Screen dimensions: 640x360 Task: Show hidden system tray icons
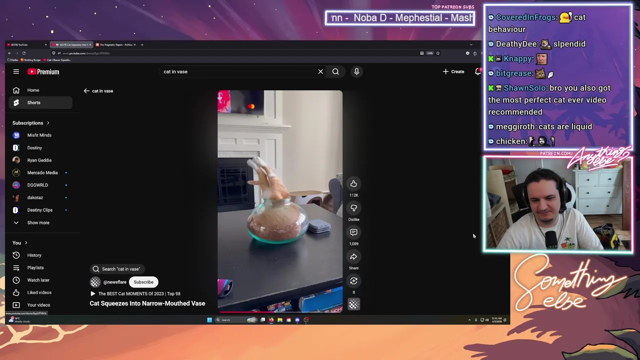(x=469, y=320)
